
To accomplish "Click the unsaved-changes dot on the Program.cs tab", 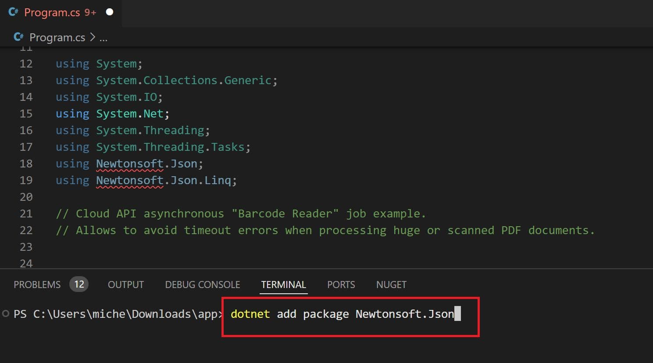I will [x=110, y=12].
